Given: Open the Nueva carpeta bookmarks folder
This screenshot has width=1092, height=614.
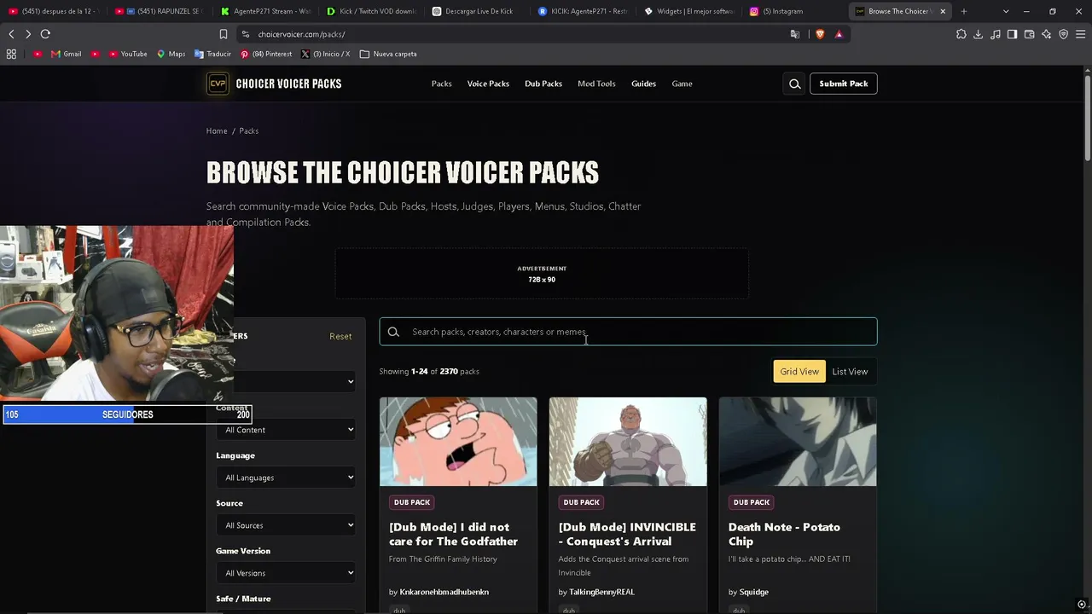Looking at the screenshot, I should pyautogui.click(x=388, y=54).
